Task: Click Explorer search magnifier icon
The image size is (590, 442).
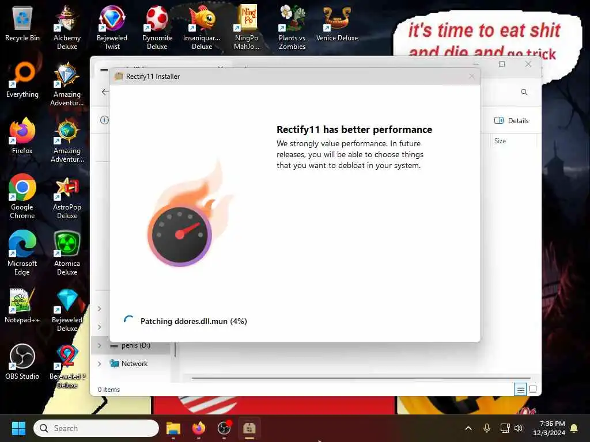Action: (x=524, y=92)
